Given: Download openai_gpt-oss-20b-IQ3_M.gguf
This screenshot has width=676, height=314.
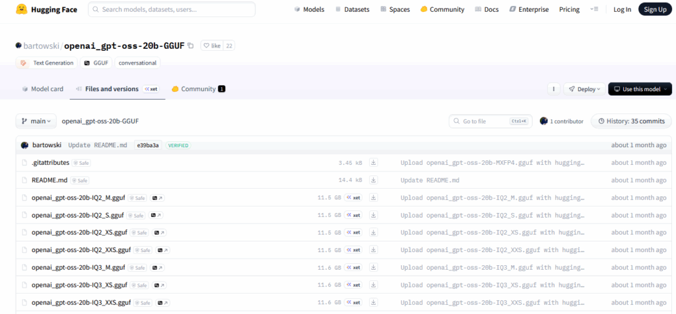Looking at the screenshot, I should coord(374,267).
